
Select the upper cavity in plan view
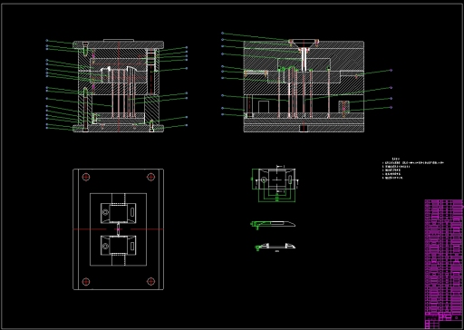[x=118, y=213]
